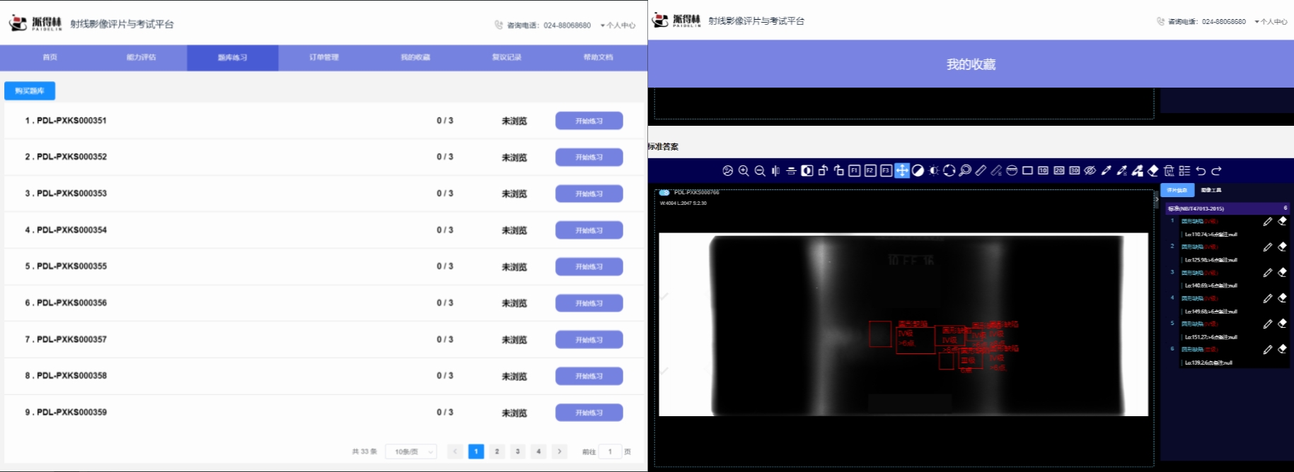This screenshot has height=472, width=1294.
Task: Click the trash delete-all icon
Action: [1169, 171]
